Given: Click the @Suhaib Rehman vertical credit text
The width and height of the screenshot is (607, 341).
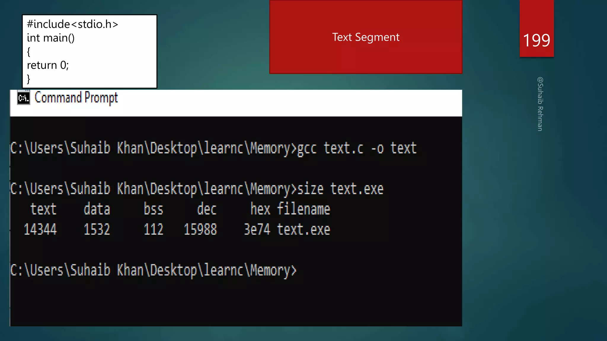Looking at the screenshot, I should pos(540,104).
